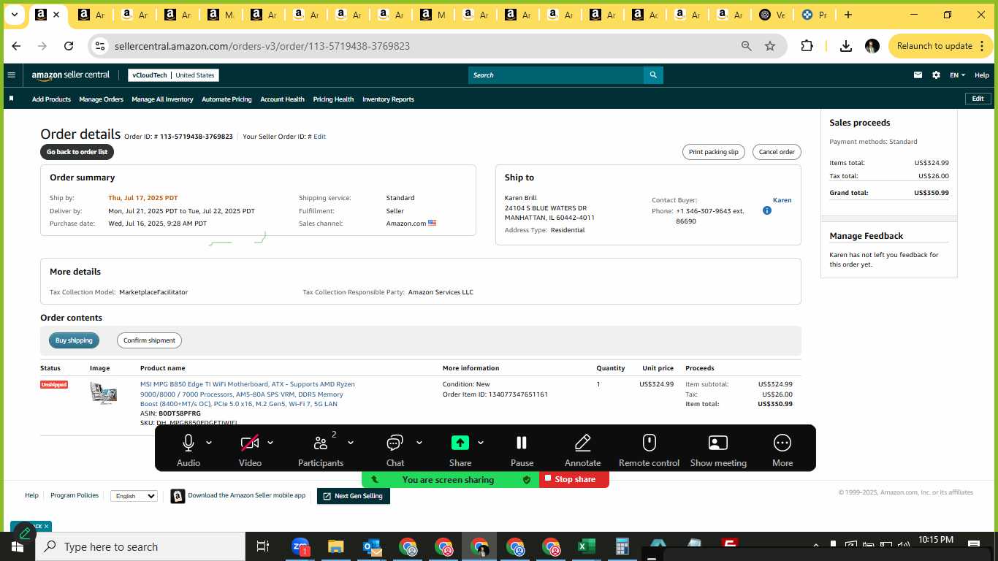Screen dimensions: 998x561
Task: Open Automate Pricing menu
Action: pos(226,99)
